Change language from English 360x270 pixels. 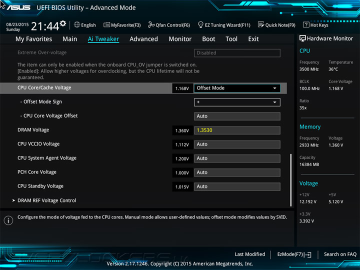(85, 25)
